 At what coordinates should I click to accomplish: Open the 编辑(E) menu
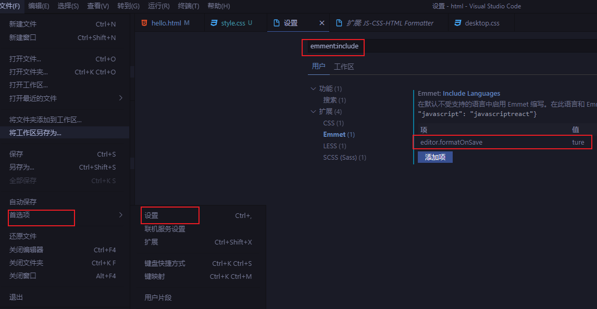[x=39, y=6]
